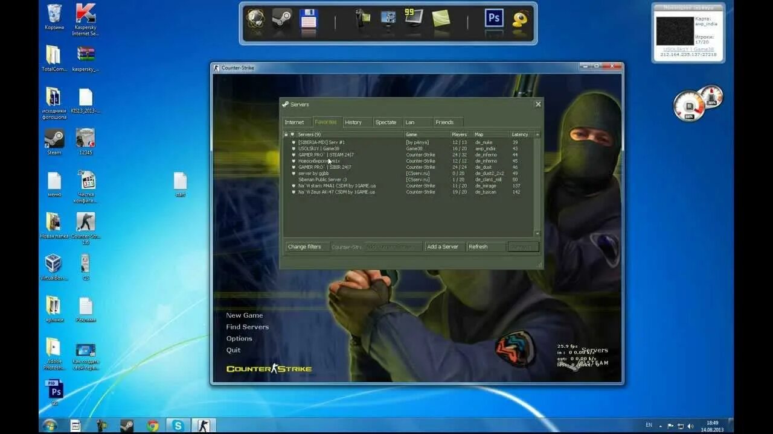This screenshot has width=773, height=434.
Task: Launch Photoshop from the top dock
Action: pyautogui.click(x=494, y=18)
